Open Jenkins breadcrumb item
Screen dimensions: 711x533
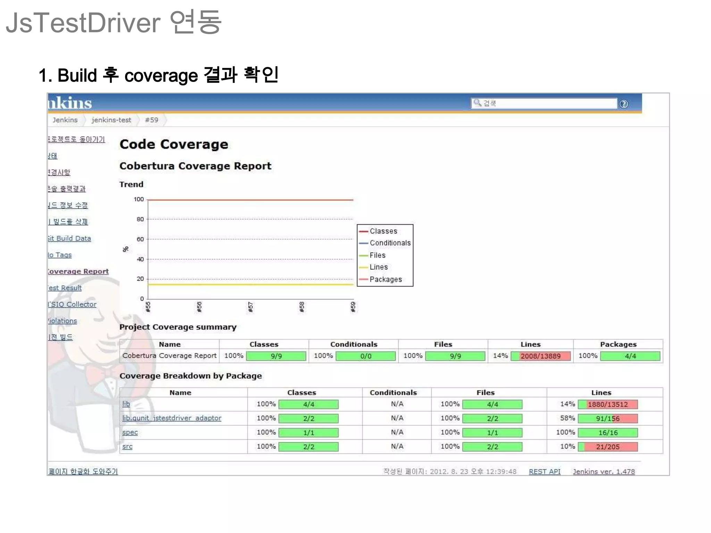[65, 120]
